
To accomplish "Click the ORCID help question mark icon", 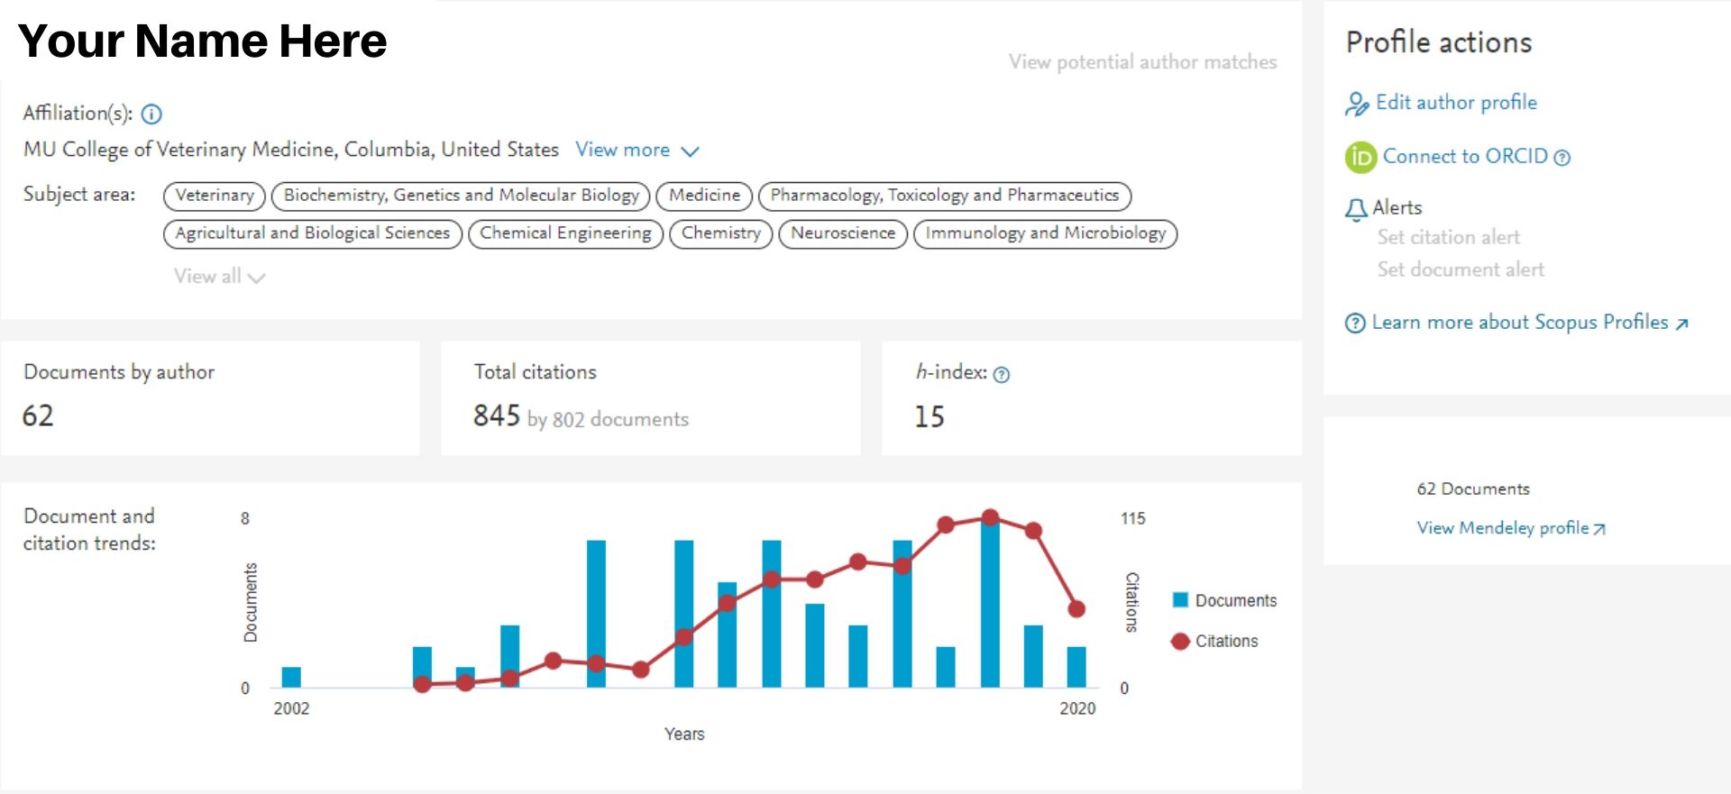I will (x=1562, y=158).
